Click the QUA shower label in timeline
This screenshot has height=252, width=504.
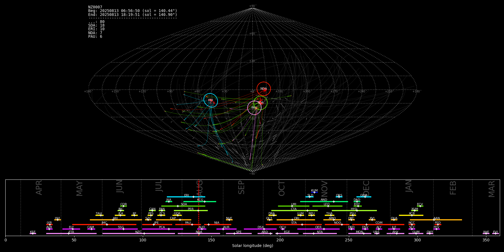point(394,218)
